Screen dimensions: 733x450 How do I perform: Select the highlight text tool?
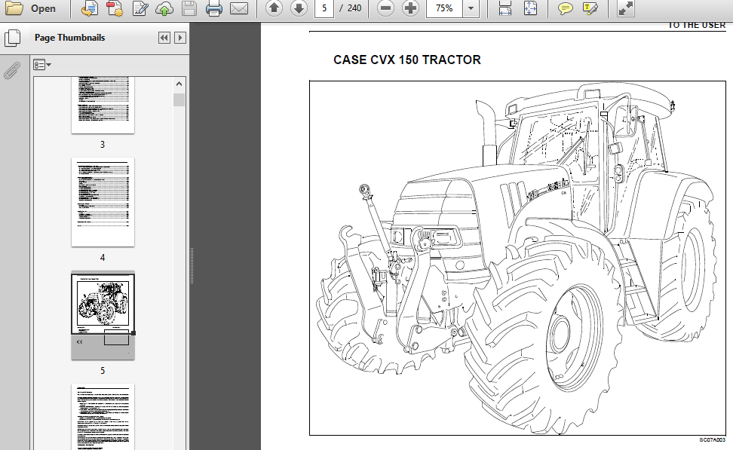pos(590,8)
